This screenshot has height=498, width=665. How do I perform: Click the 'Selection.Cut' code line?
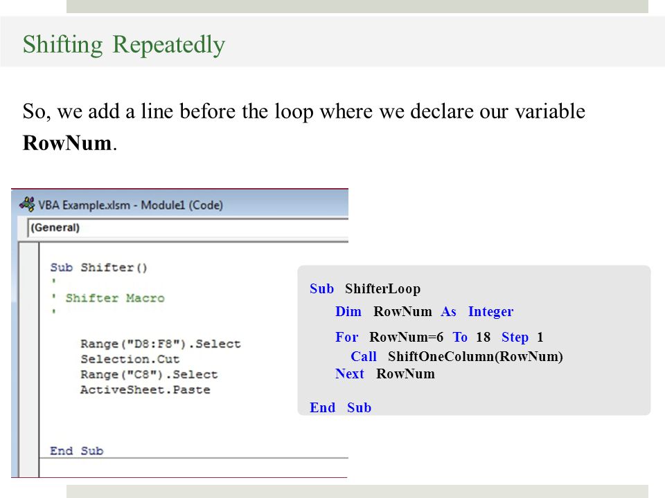[x=130, y=359]
